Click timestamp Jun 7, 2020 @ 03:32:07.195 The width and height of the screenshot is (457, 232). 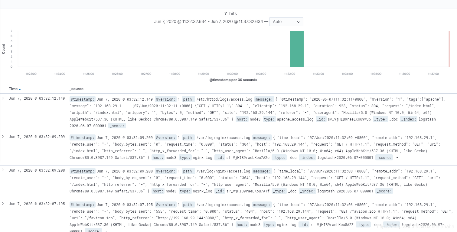click(37, 204)
